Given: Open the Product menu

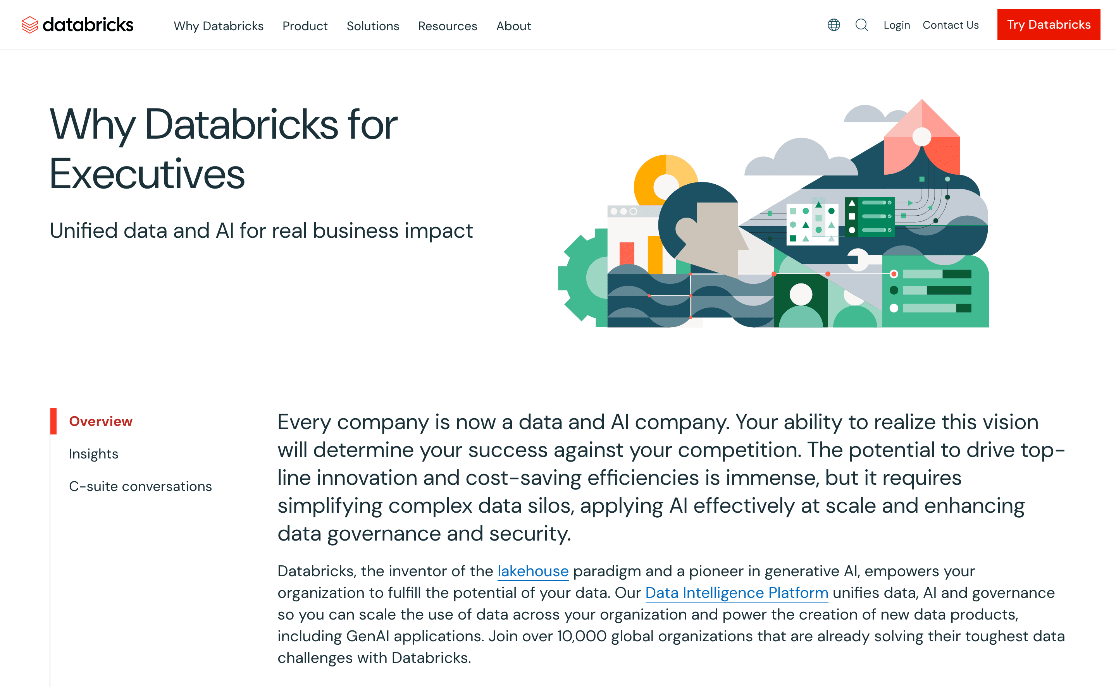Looking at the screenshot, I should pyautogui.click(x=305, y=26).
